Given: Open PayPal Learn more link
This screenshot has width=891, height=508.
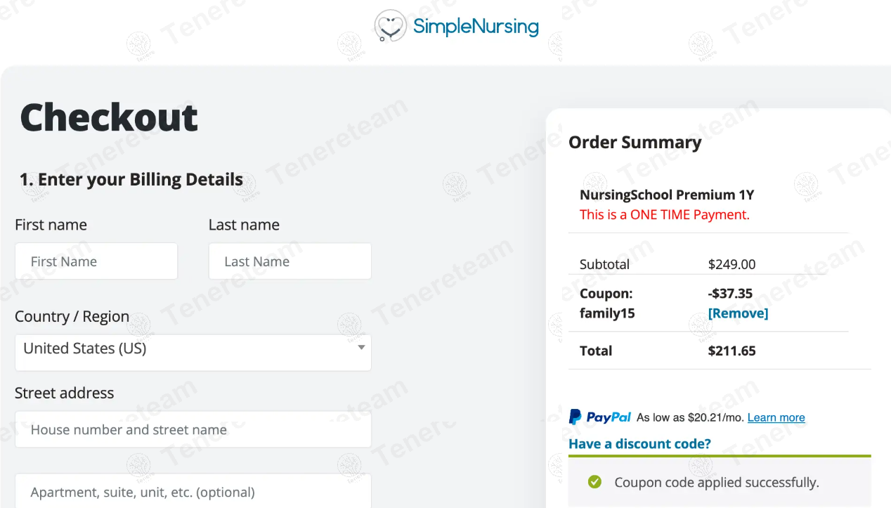Looking at the screenshot, I should click(x=776, y=417).
